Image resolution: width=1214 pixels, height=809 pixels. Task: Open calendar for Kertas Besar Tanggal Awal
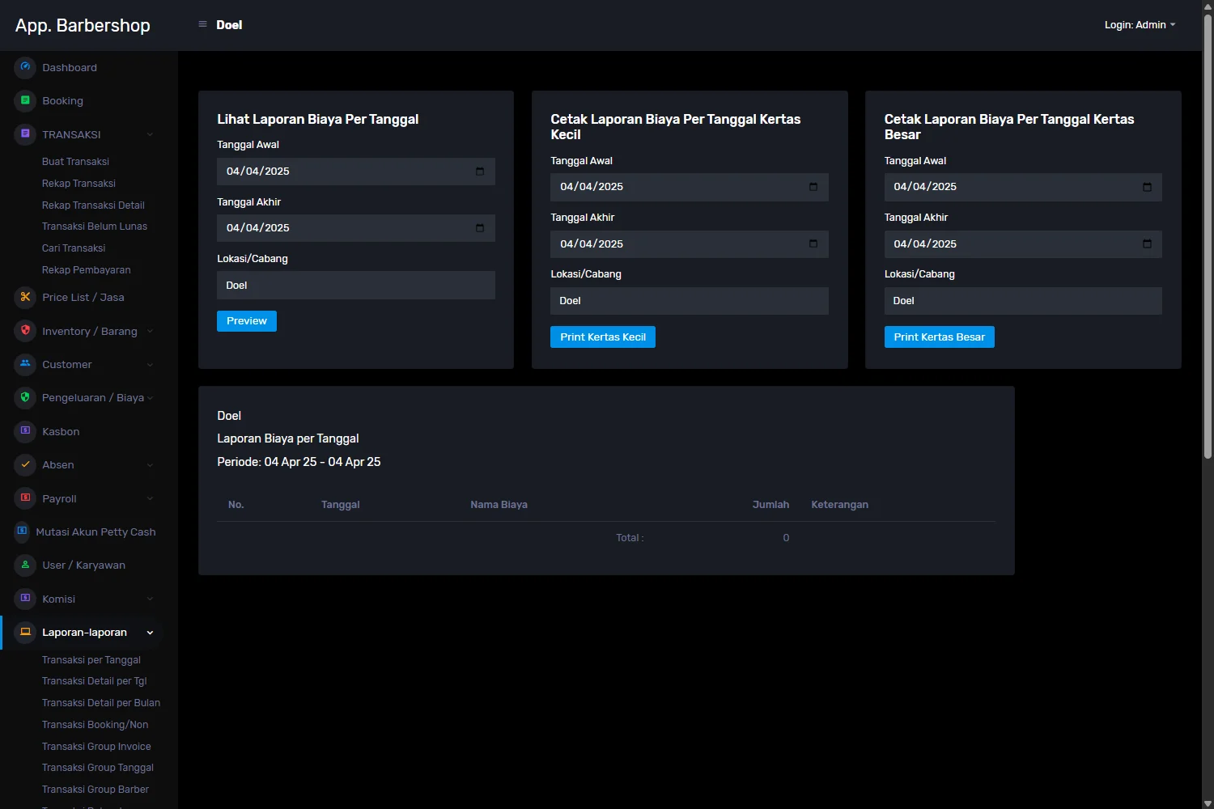click(1147, 187)
